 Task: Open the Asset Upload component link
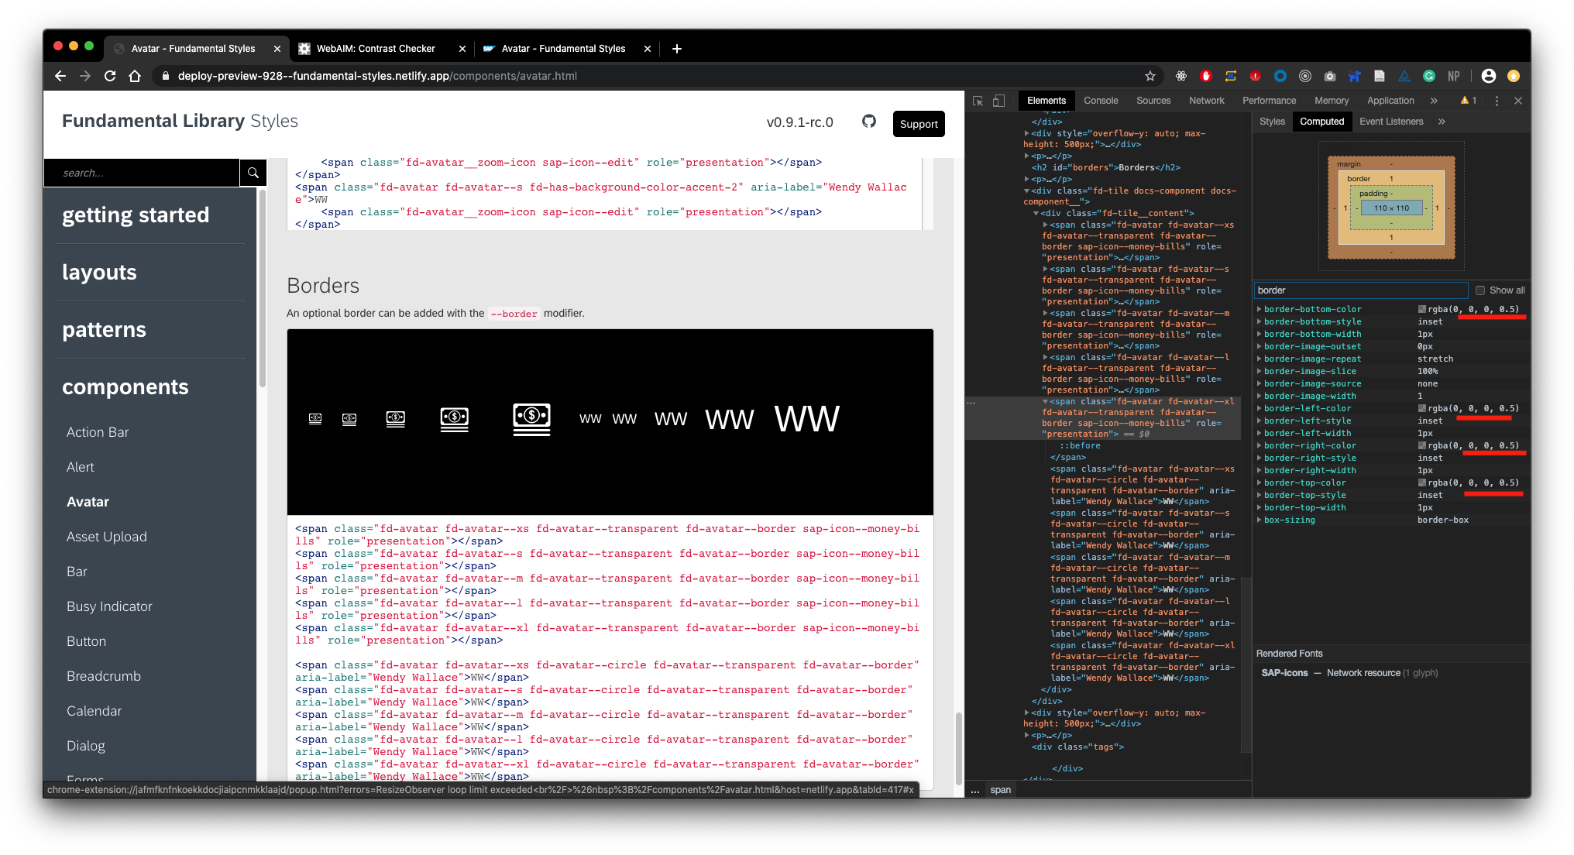107,537
